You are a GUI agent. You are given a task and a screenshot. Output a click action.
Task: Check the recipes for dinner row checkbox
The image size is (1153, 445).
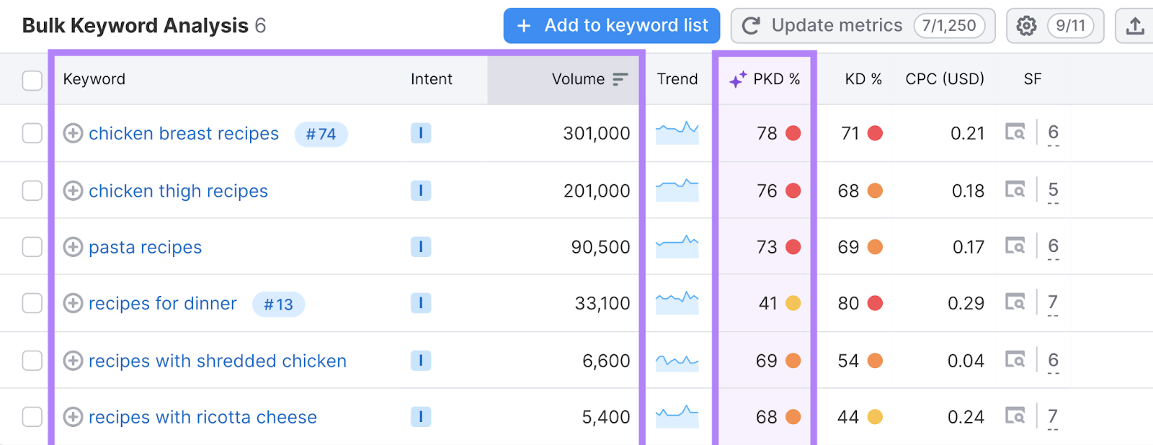[32, 303]
